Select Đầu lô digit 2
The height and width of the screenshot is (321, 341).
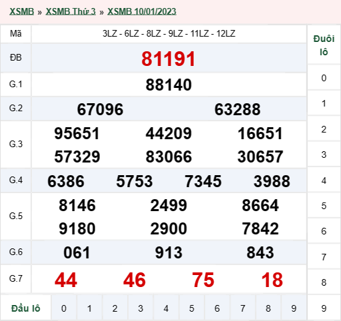tap(115, 308)
